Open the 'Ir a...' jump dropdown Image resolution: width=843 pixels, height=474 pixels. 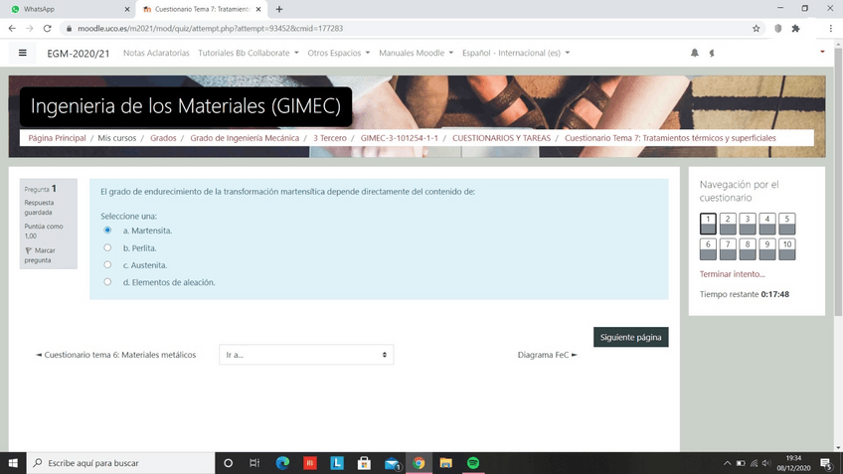click(x=306, y=355)
